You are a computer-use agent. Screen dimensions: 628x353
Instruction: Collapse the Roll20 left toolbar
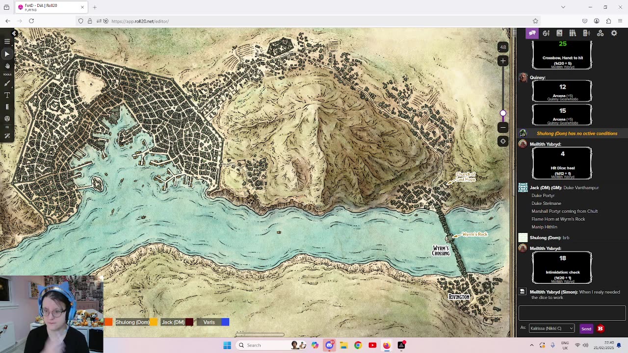click(14, 33)
